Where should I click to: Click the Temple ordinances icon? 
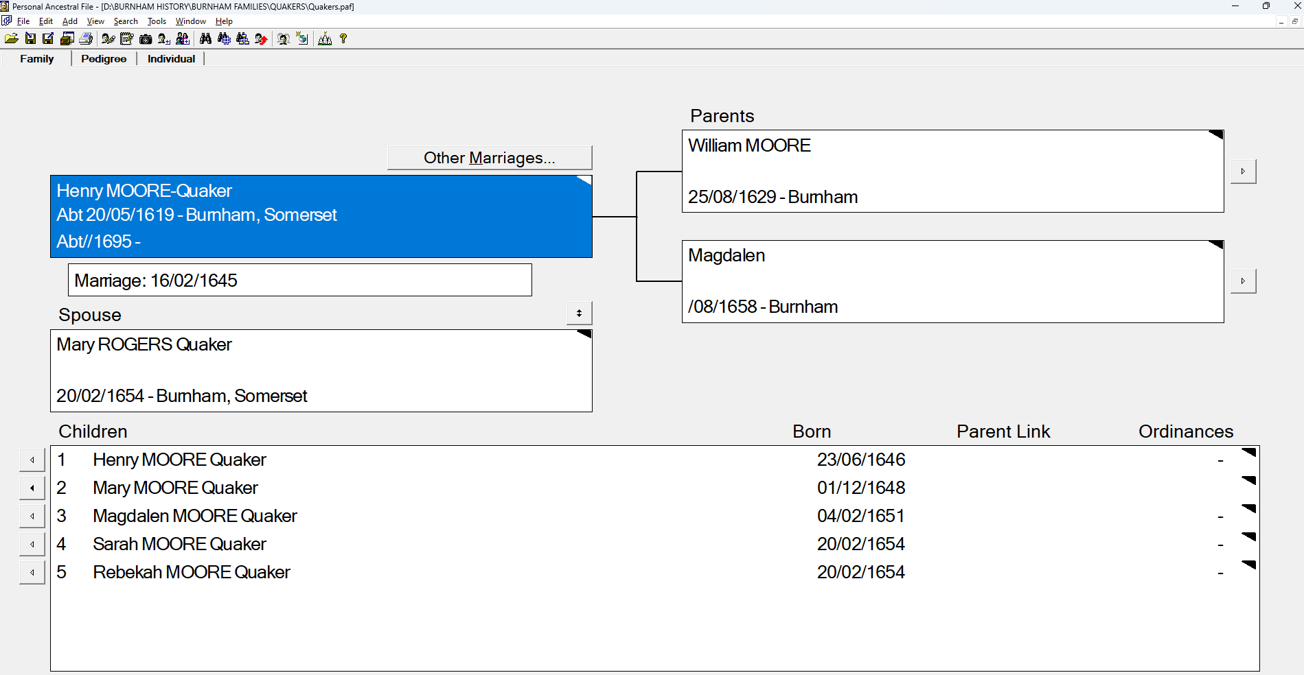pos(325,39)
